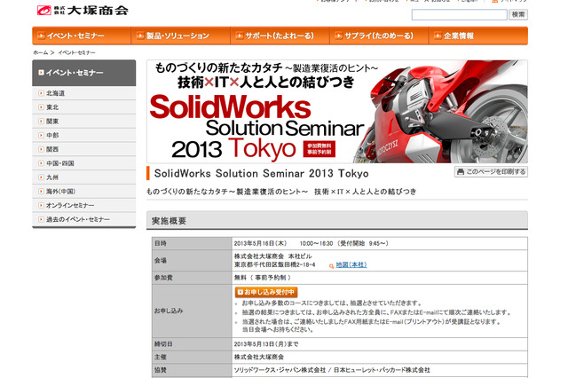This screenshot has width=568, height=378.
Task: Click arrow icon beside 企業情報 nav tab
Action: 438,35
